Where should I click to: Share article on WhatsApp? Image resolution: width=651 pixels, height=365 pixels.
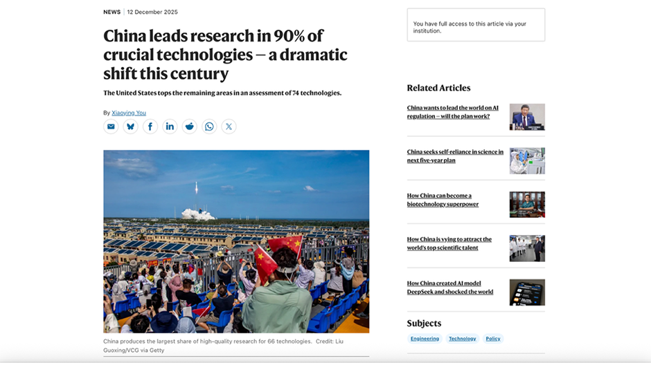[x=209, y=127]
